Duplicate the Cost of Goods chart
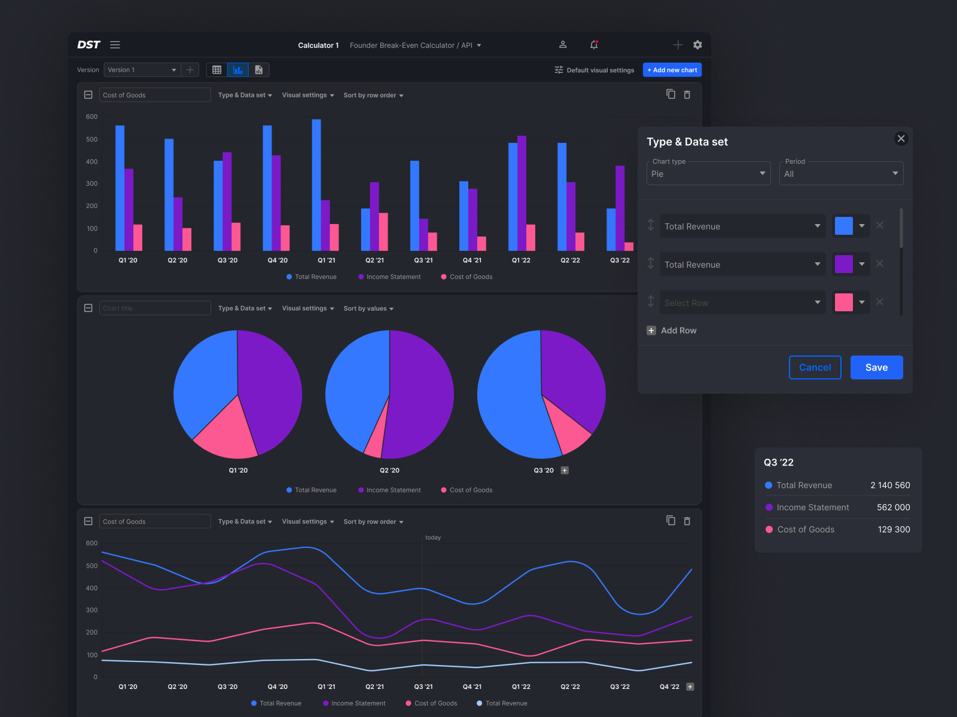The image size is (957, 717). 670,94
